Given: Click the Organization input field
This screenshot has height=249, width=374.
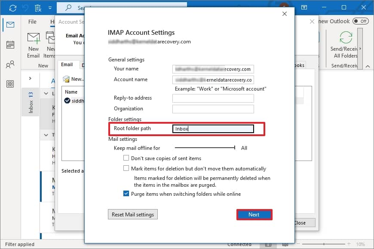Looking at the screenshot, I should 213,109.
